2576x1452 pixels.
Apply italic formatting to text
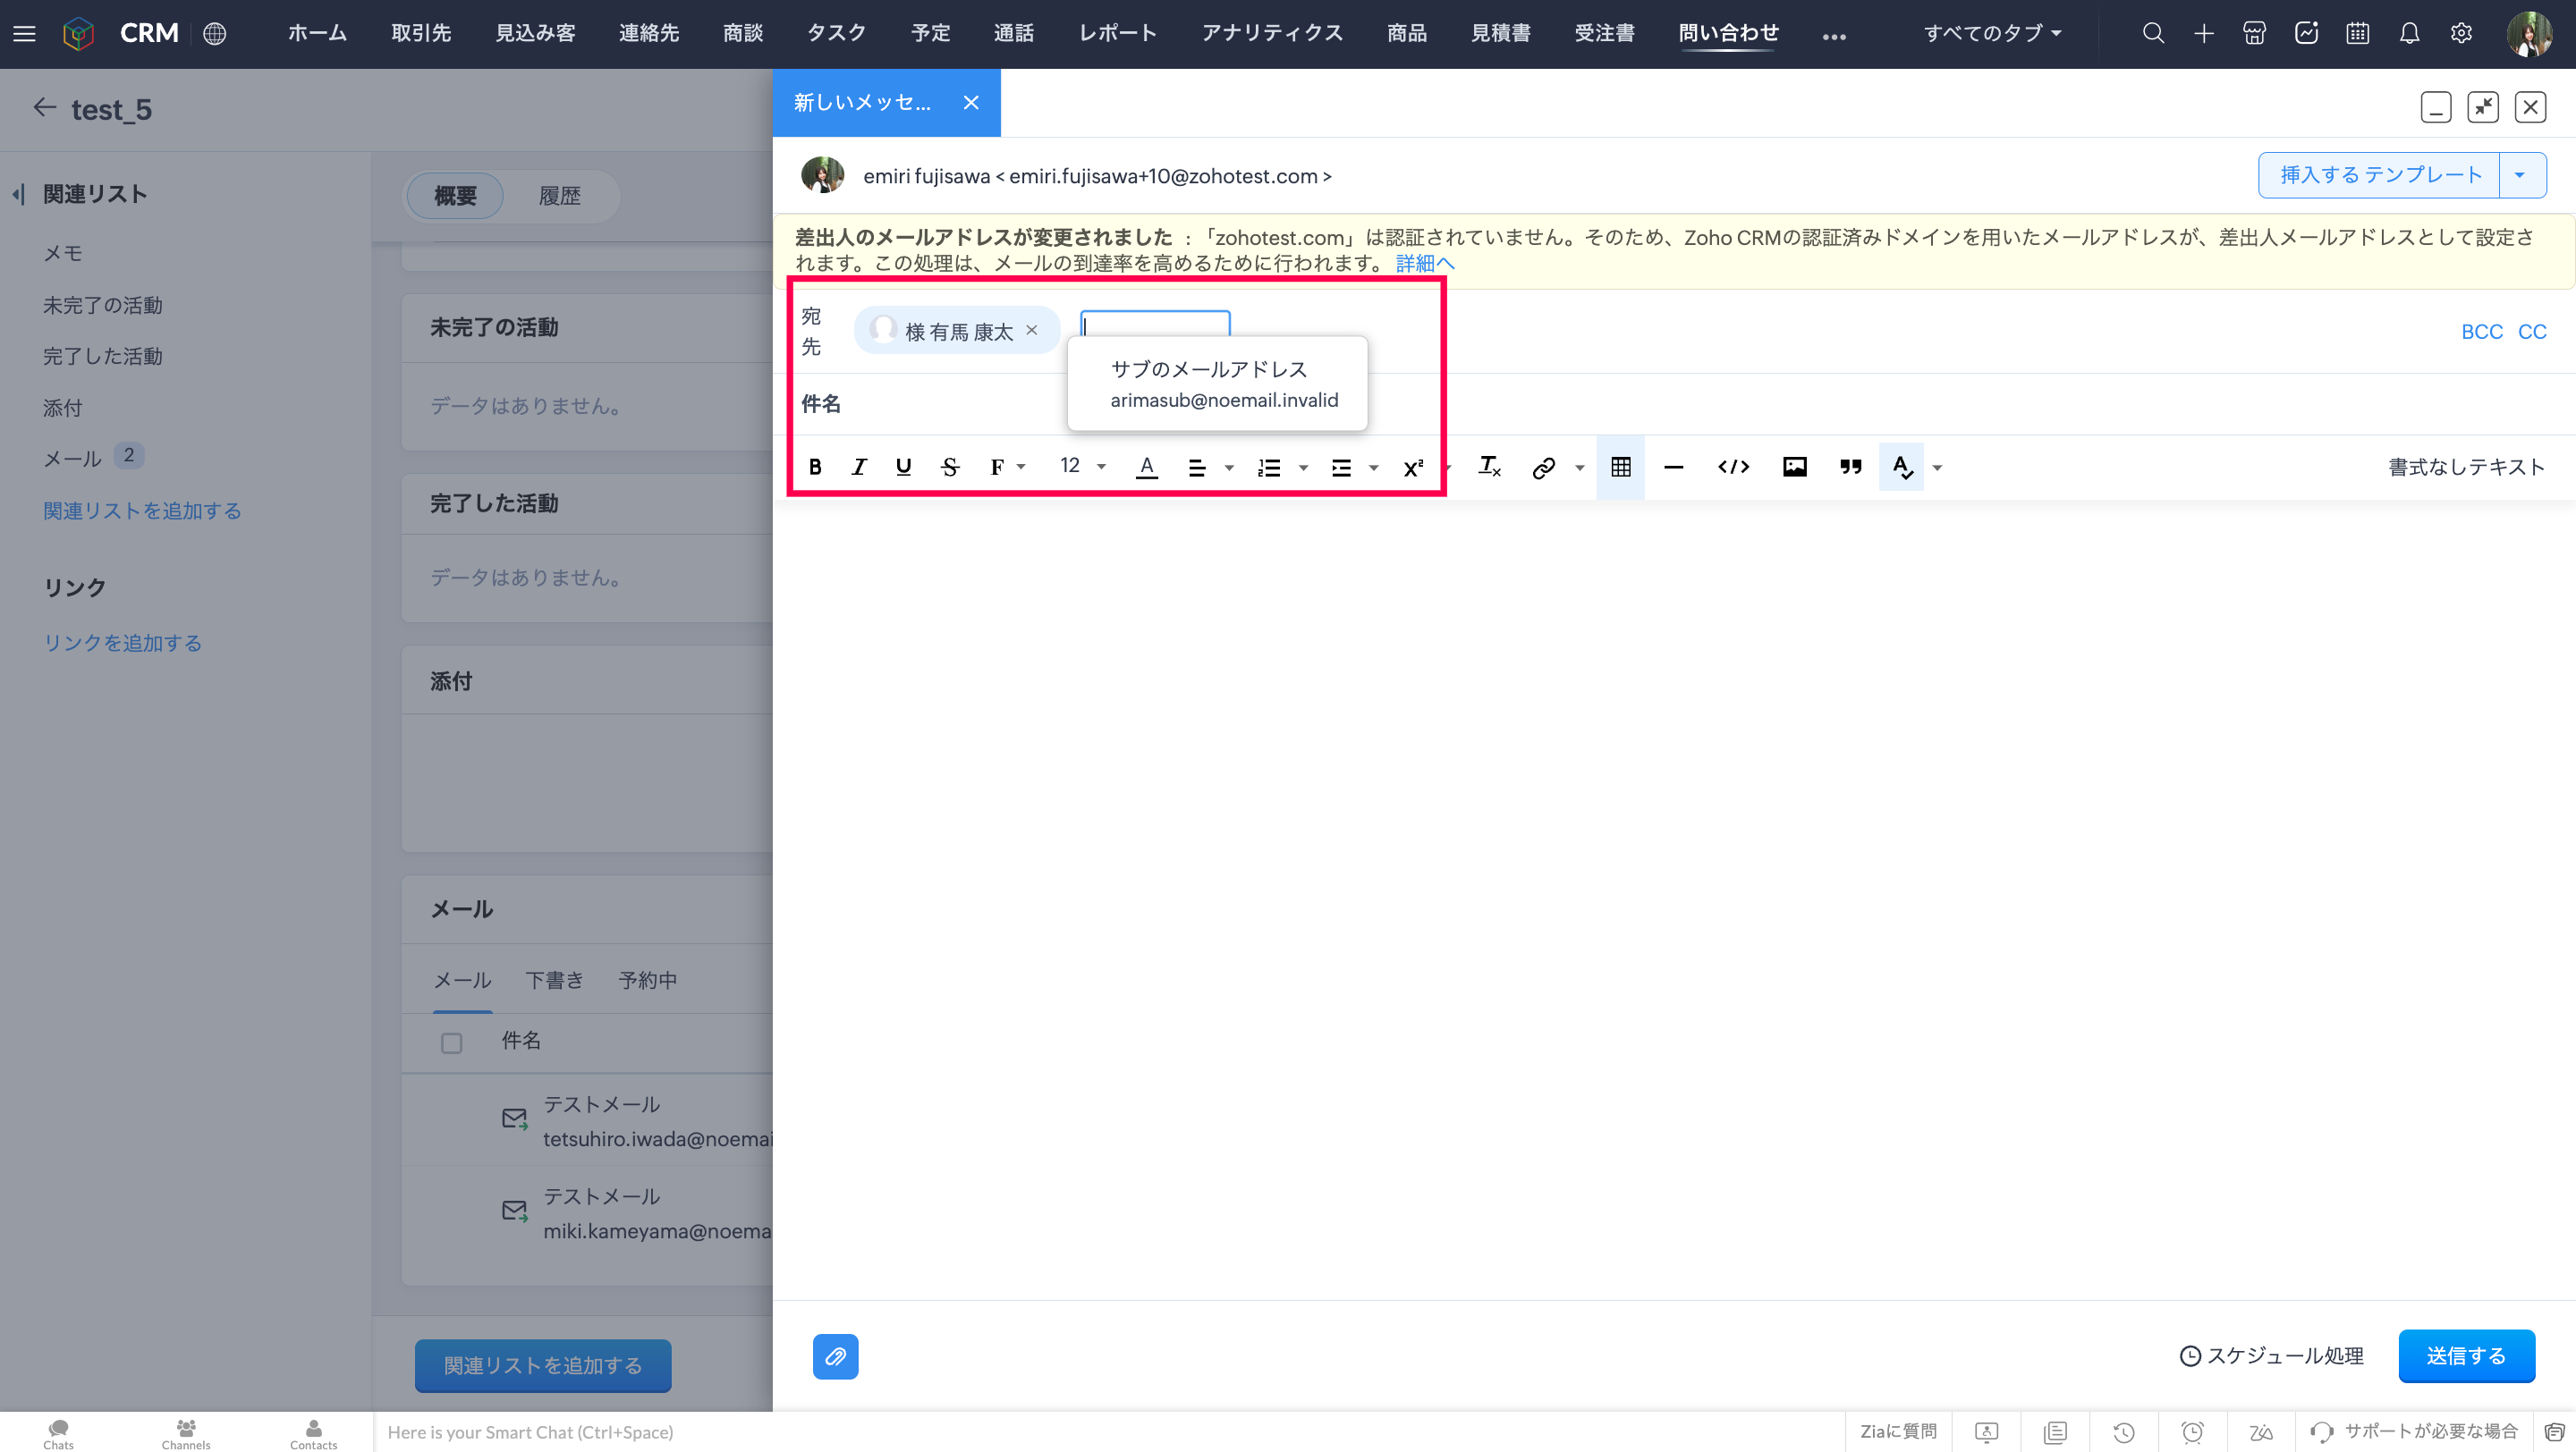859,467
